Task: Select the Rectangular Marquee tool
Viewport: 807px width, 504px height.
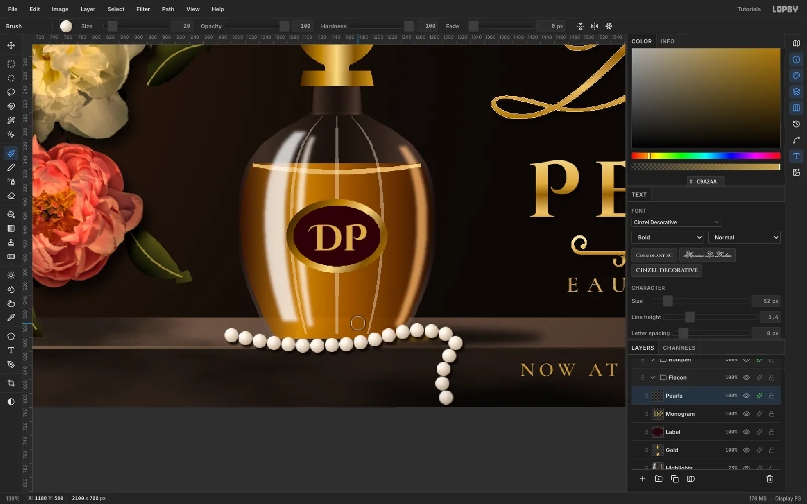Action: tap(11, 64)
